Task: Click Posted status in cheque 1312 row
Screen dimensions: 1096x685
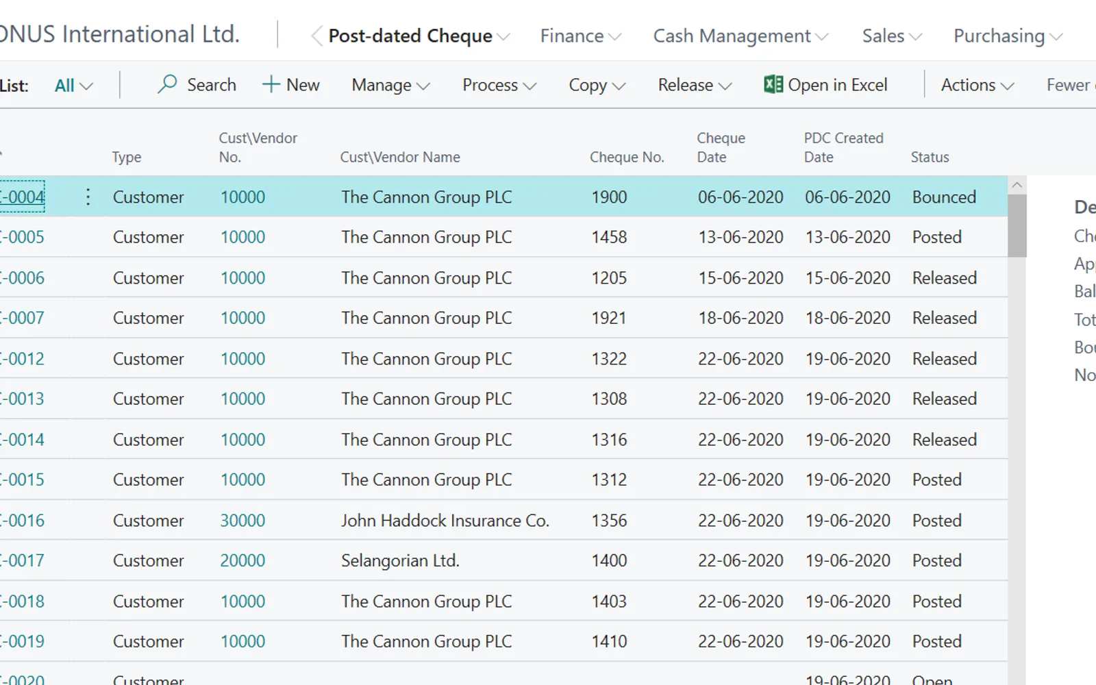Action: (x=936, y=480)
